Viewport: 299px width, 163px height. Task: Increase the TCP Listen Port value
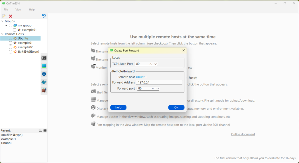click(151, 64)
